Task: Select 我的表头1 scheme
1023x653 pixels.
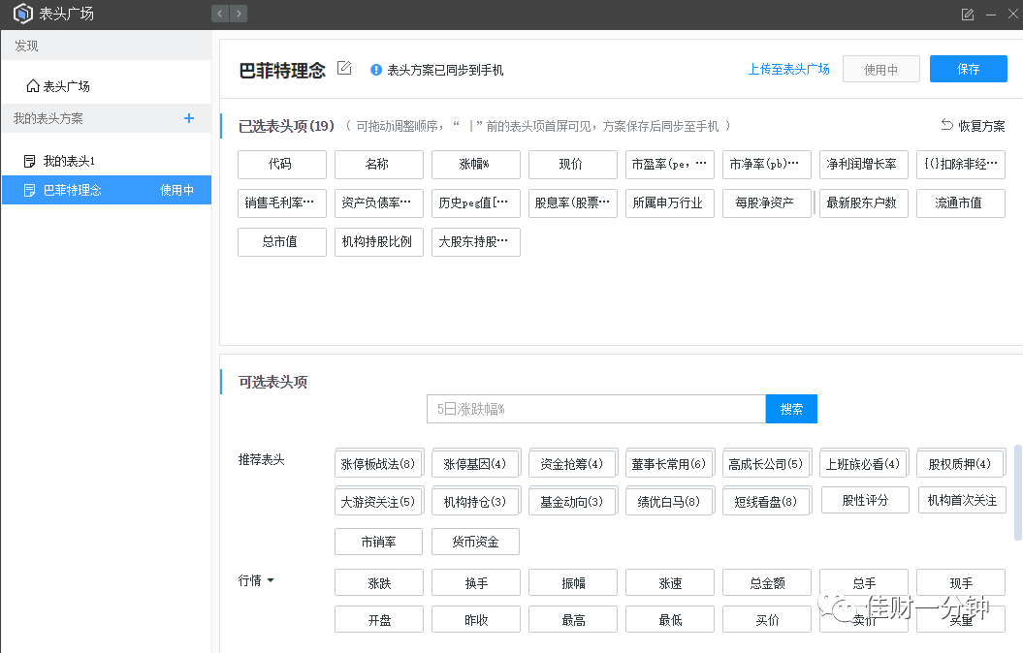Action: (x=107, y=161)
